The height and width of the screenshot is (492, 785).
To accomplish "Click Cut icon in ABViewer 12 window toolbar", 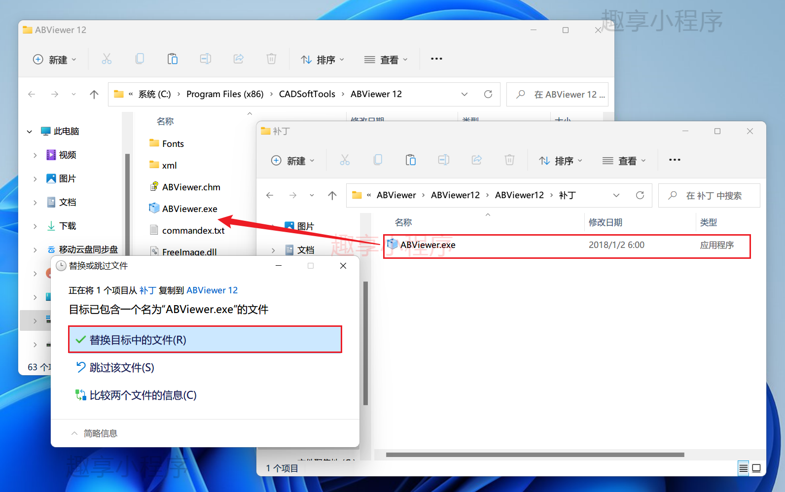I will point(107,59).
